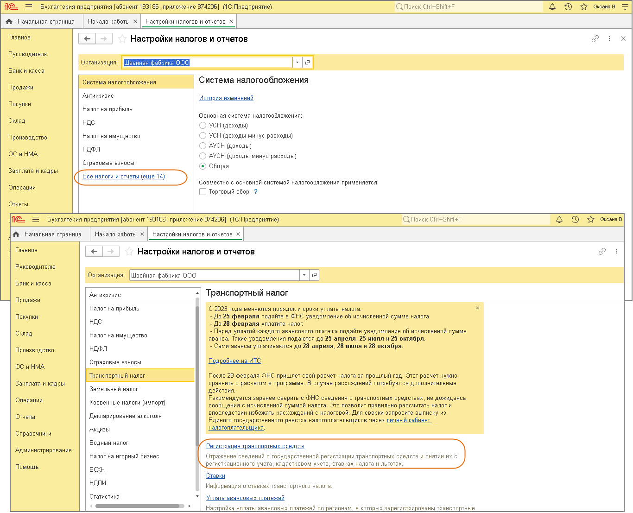Screen dimensions: 633x513
Task: Open history clock icon in back window
Action: pyautogui.click(x=568, y=7)
